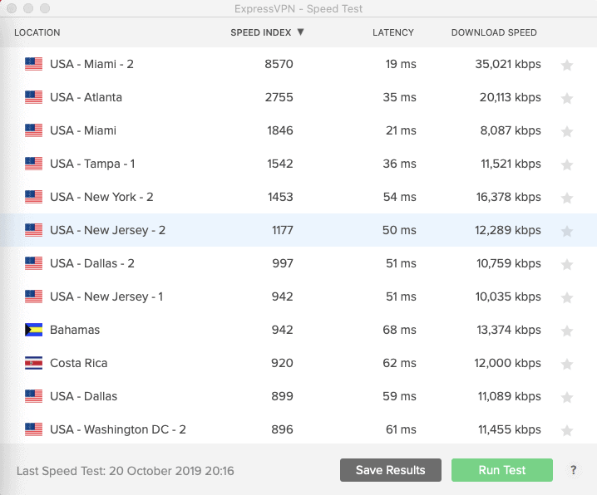Sort by the Speed Index header

(x=261, y=32)
